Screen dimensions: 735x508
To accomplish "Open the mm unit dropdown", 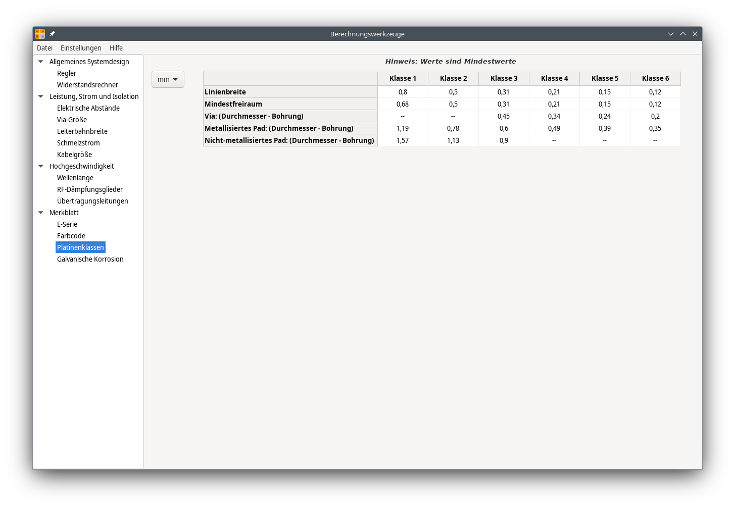I will pos(168,79).
